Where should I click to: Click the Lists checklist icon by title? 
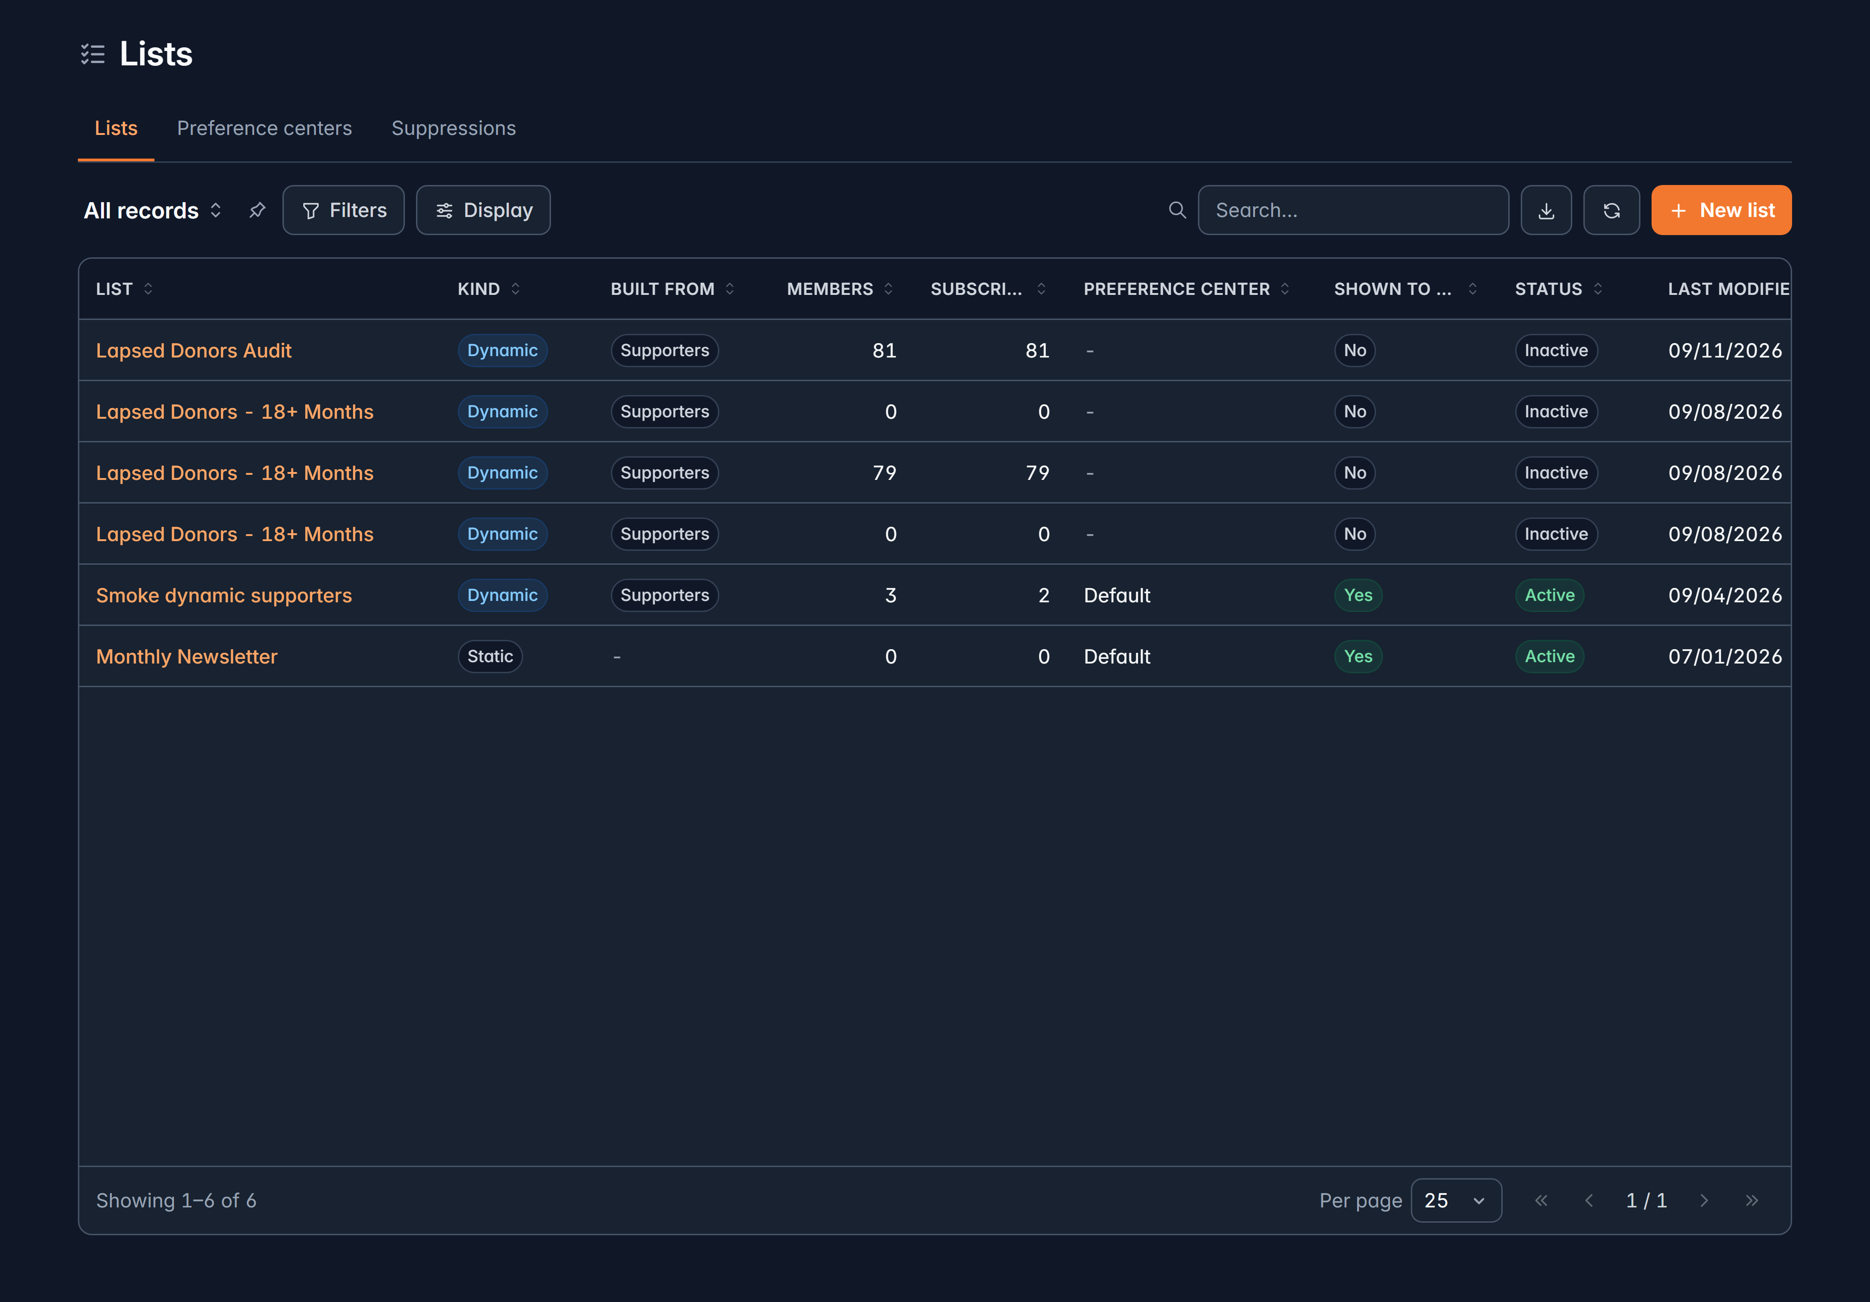[93, 54]
